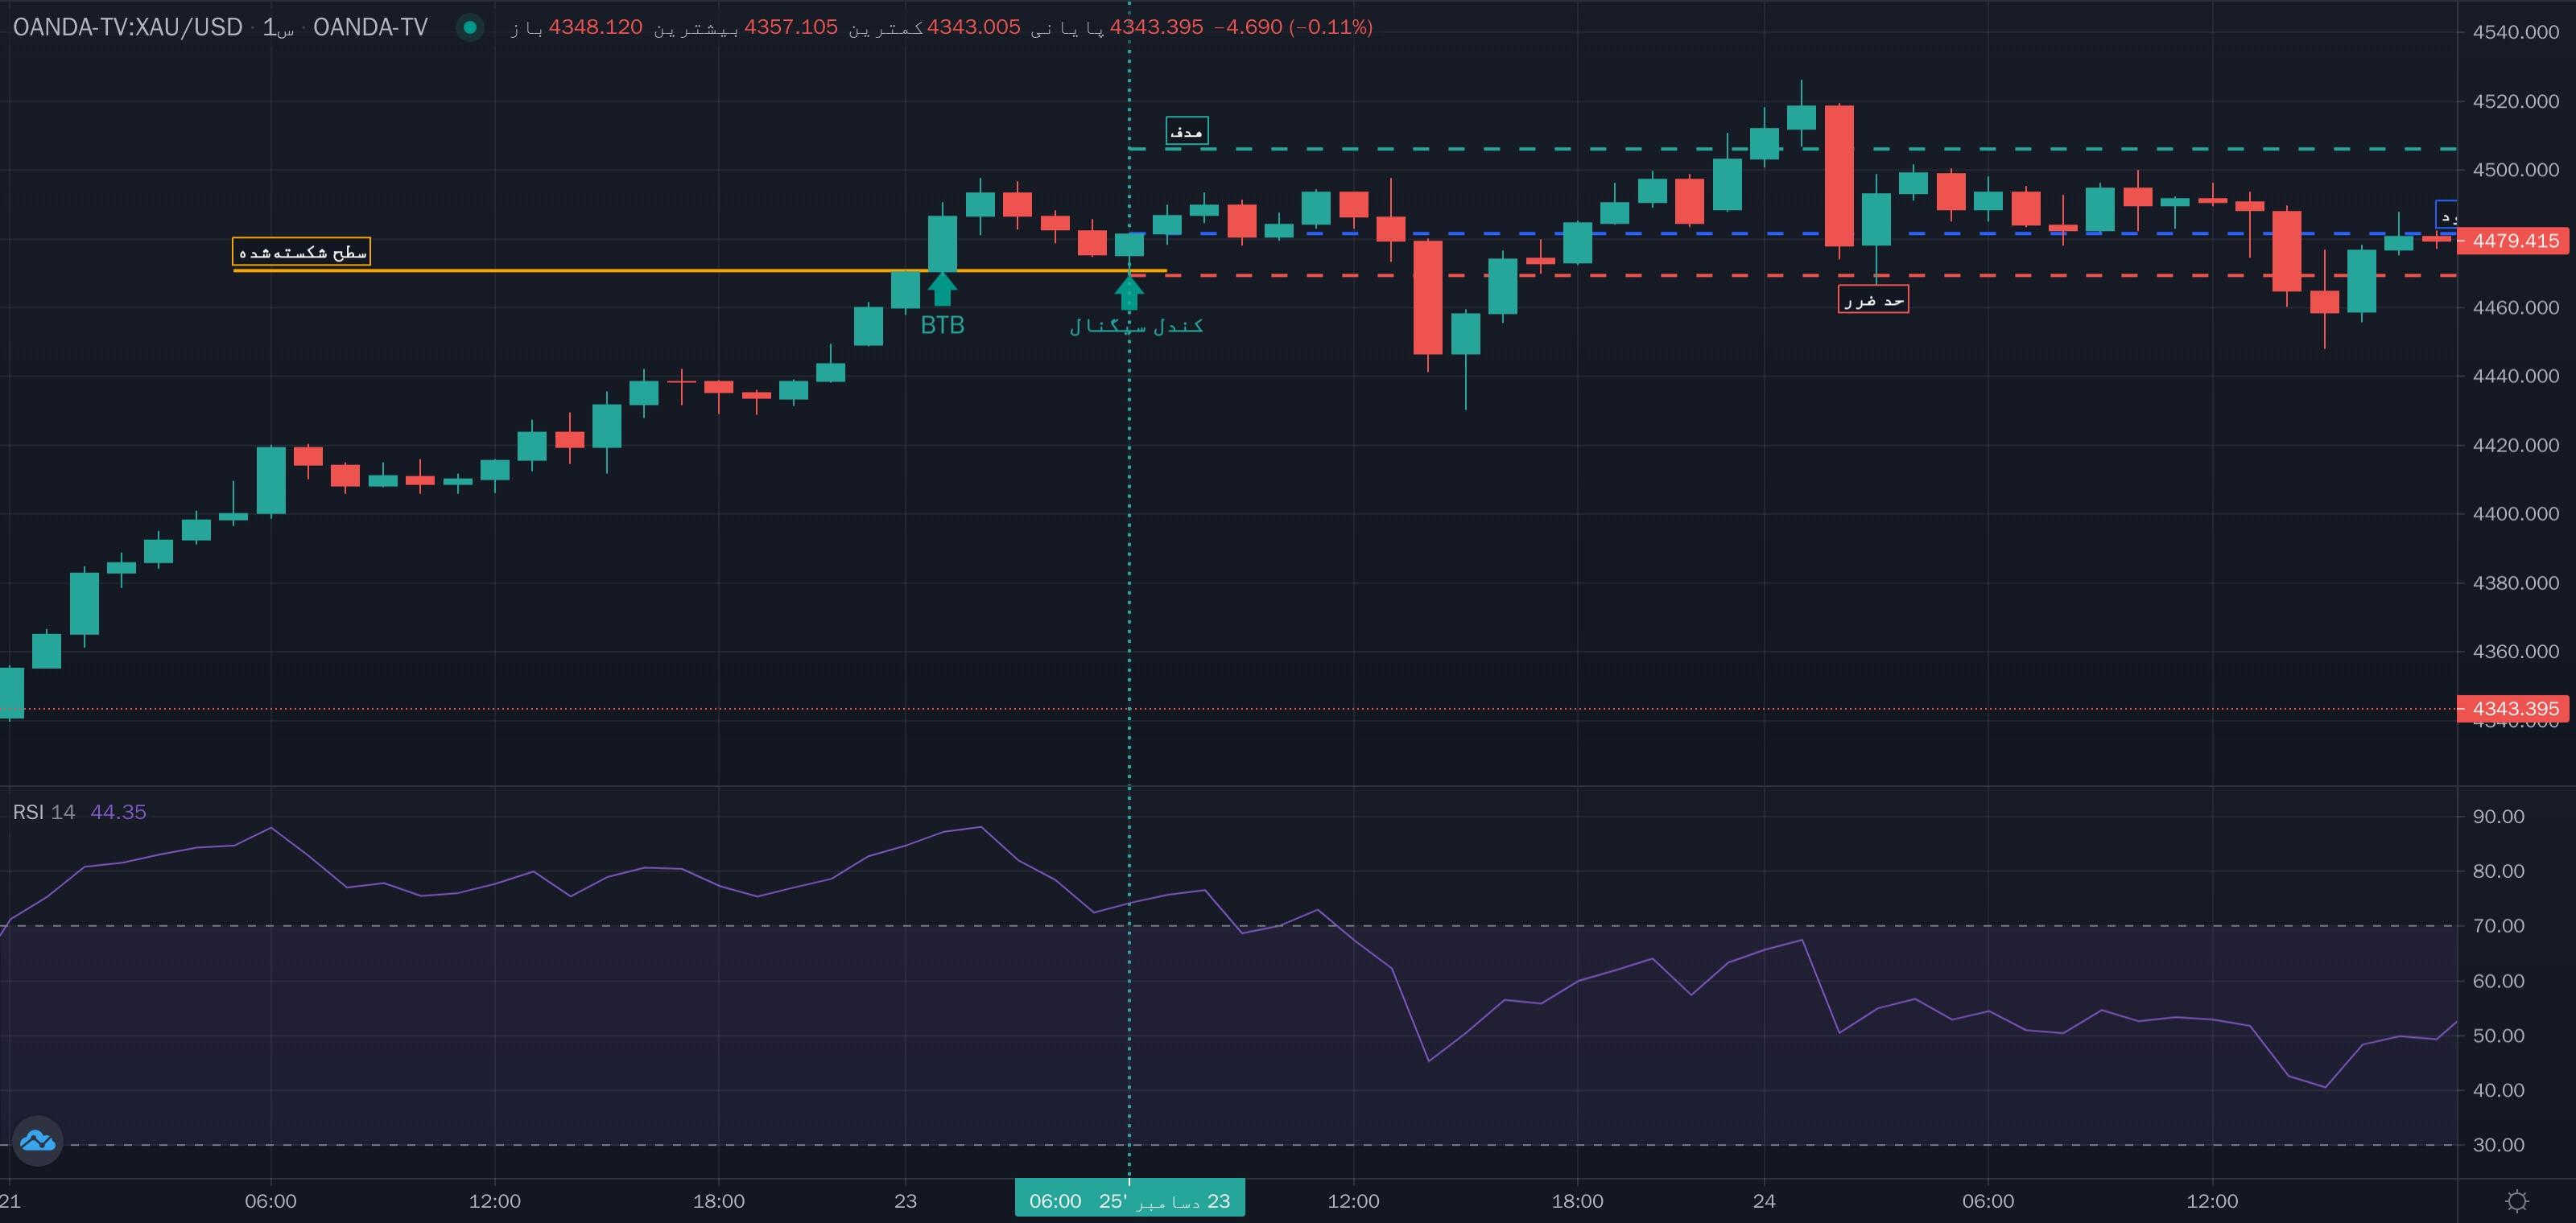Click the 4440.000 price axis label

pyautogui.click(x=2515, y=376)
